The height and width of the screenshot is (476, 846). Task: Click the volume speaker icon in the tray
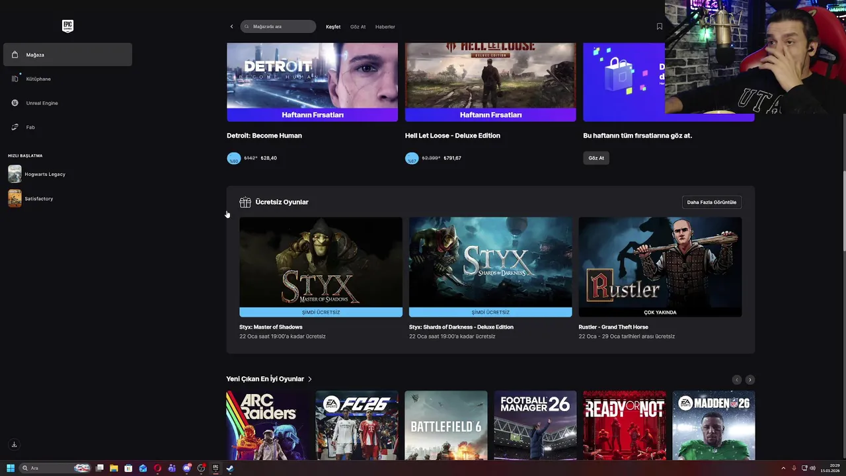point(813,468)
